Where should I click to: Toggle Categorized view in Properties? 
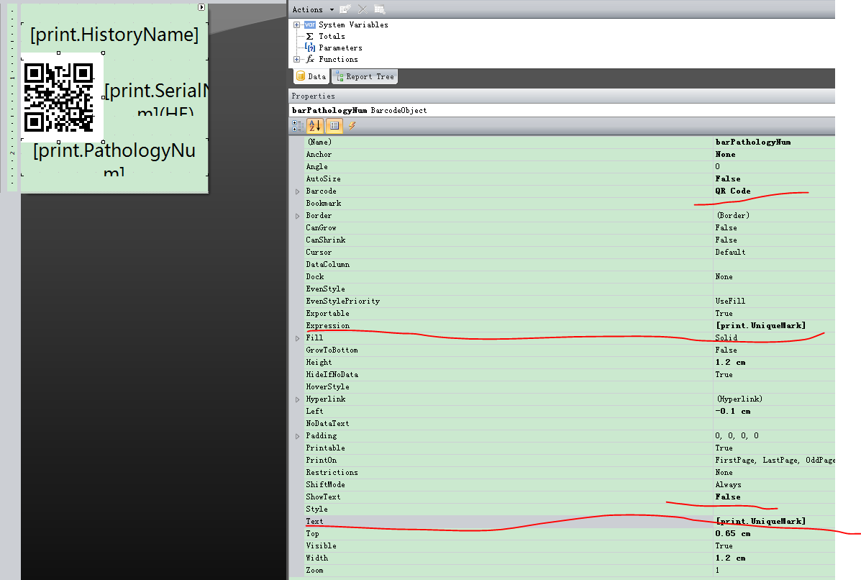(298, 127)
